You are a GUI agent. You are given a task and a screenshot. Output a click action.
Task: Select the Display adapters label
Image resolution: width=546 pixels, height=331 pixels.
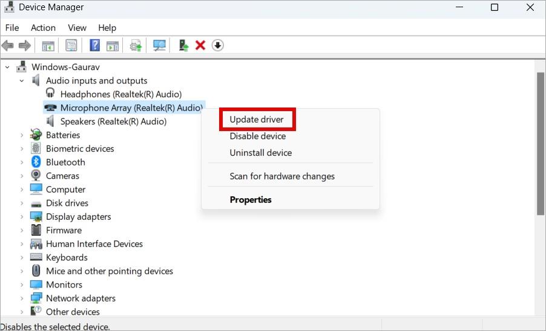click(78, 216)
